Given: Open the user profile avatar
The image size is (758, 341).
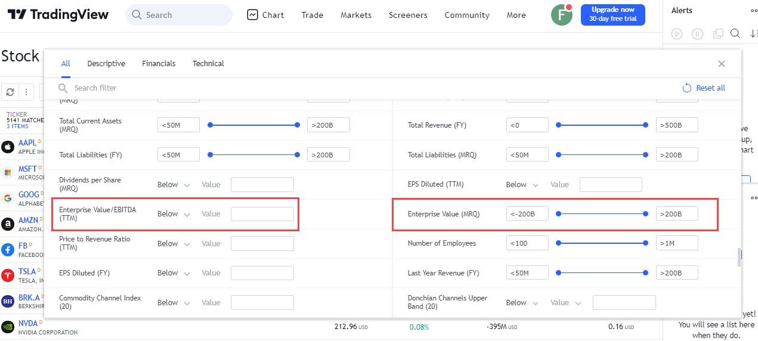Looking at the screenshot, I should pos(561,15).
